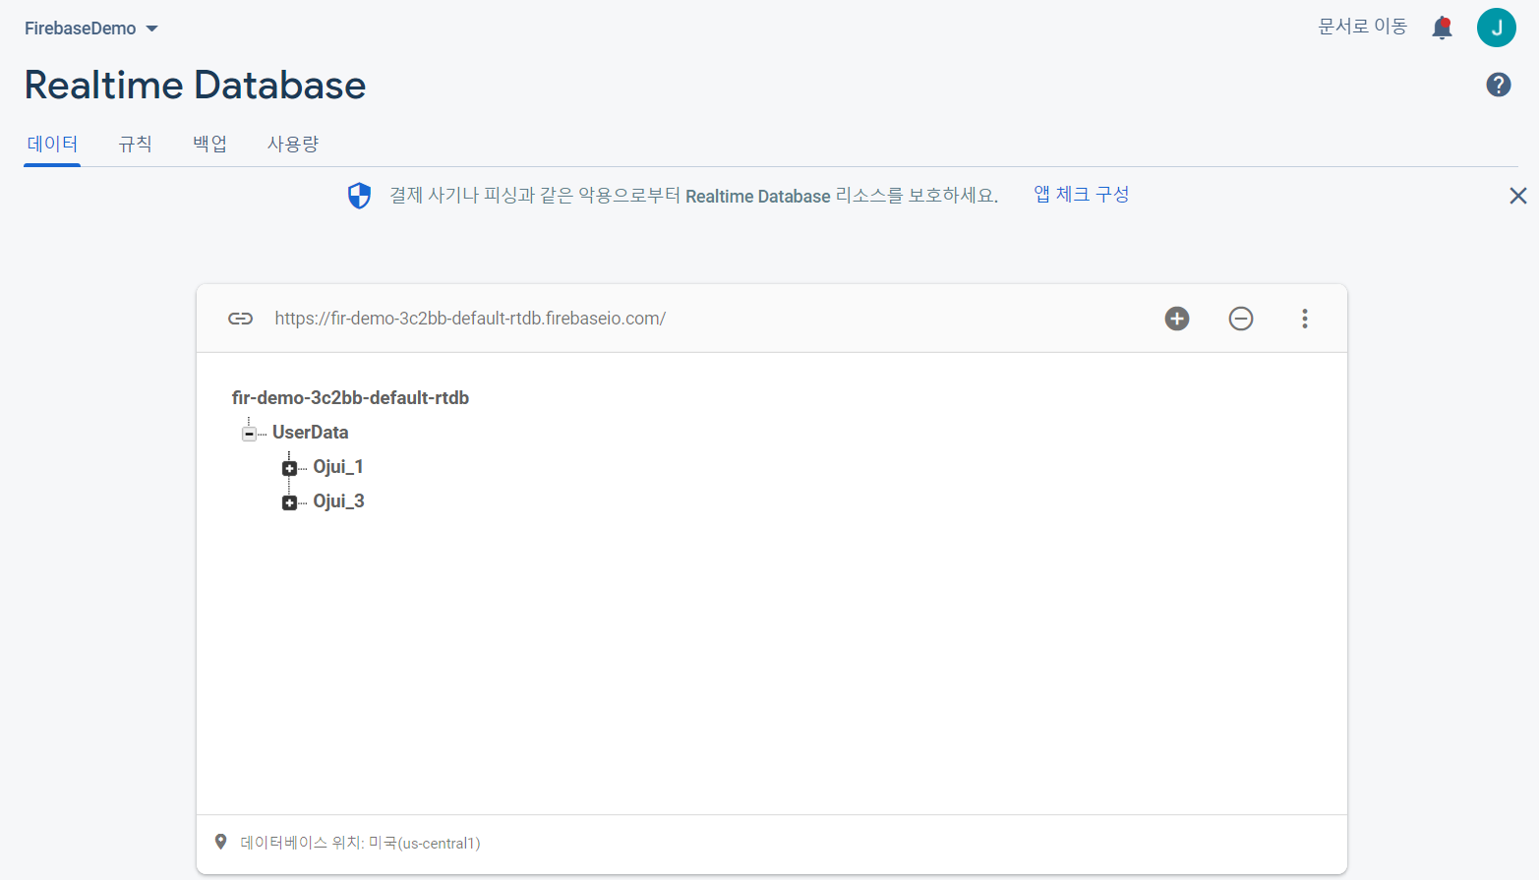Open the notifications bell icon
The width and height of the screenshot is (1539, 880).
[x=1442, y=28]
